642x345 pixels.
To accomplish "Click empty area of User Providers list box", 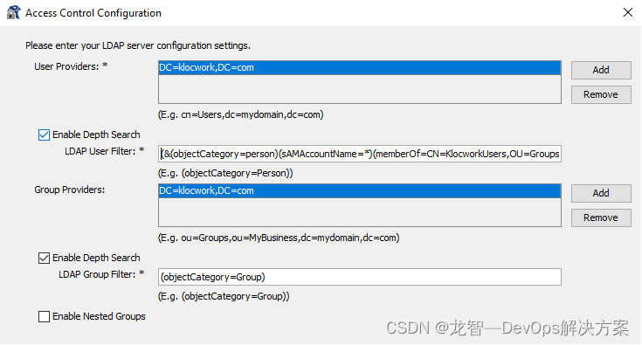I will pyautogui.click(x=360, y=89).
